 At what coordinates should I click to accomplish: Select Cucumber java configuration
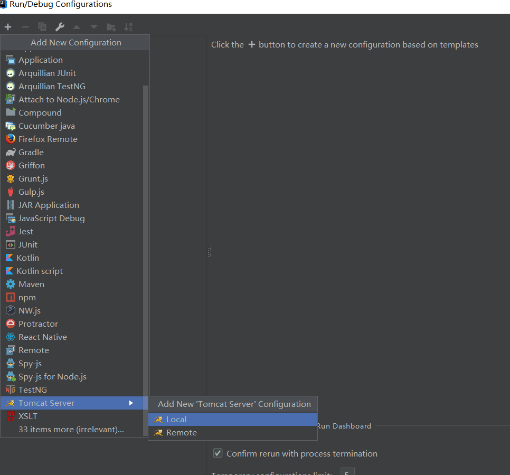click(72, 126)
